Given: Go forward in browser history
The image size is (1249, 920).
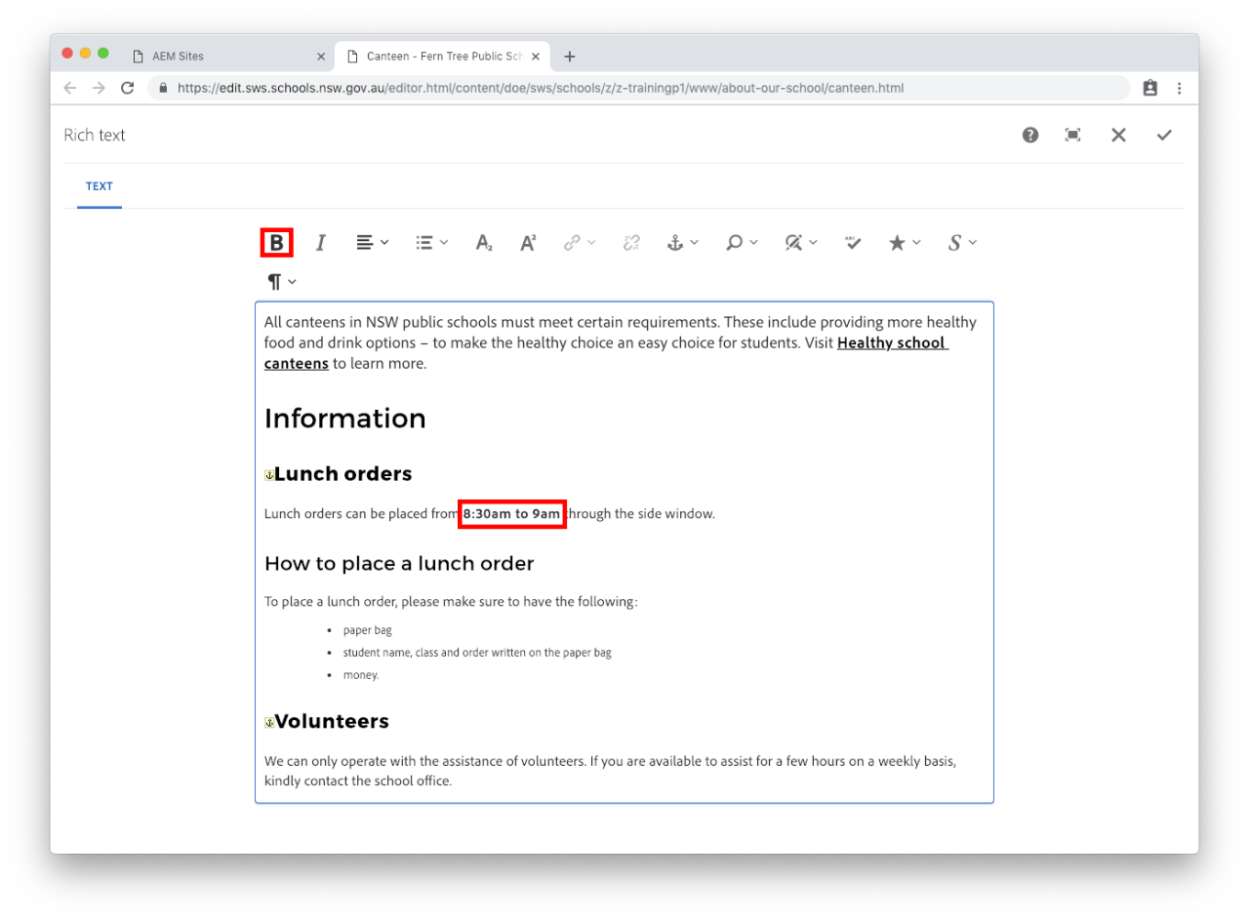Looking at the screenshot, I should coord(99,88).
